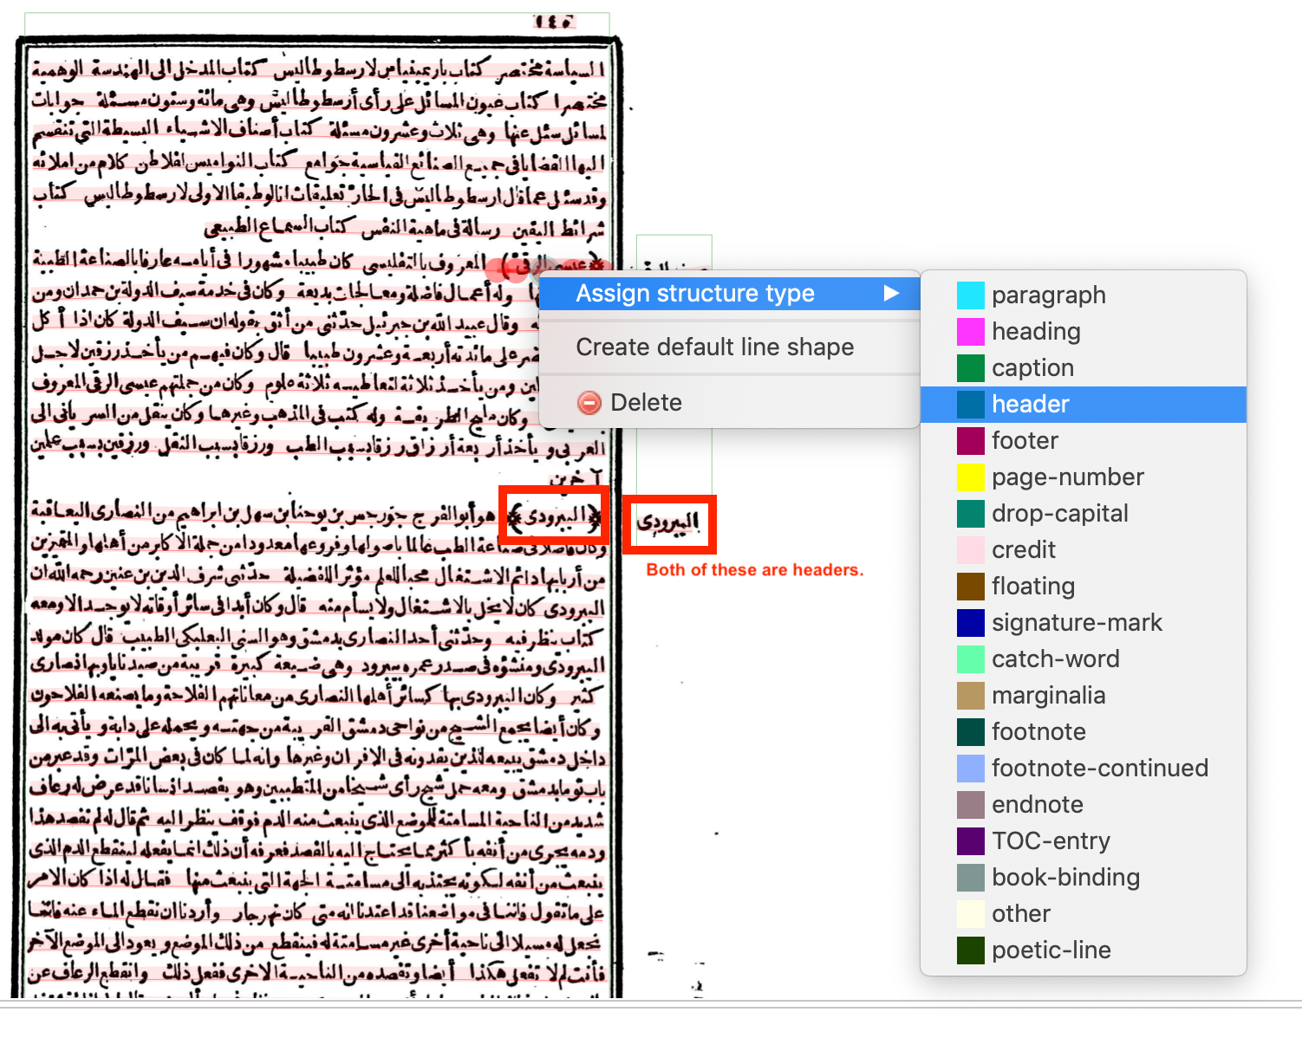Click the red-boxed البيرودي header region
The height and width of the screenshot is (1064, 1302).
click(668, 521)
